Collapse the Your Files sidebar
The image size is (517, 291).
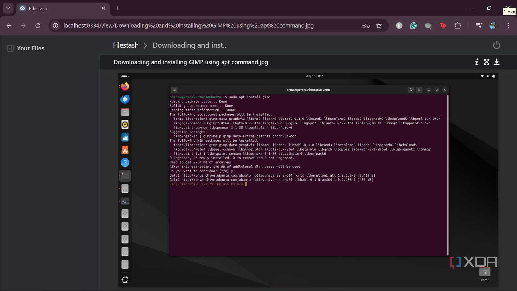point(10,48)
